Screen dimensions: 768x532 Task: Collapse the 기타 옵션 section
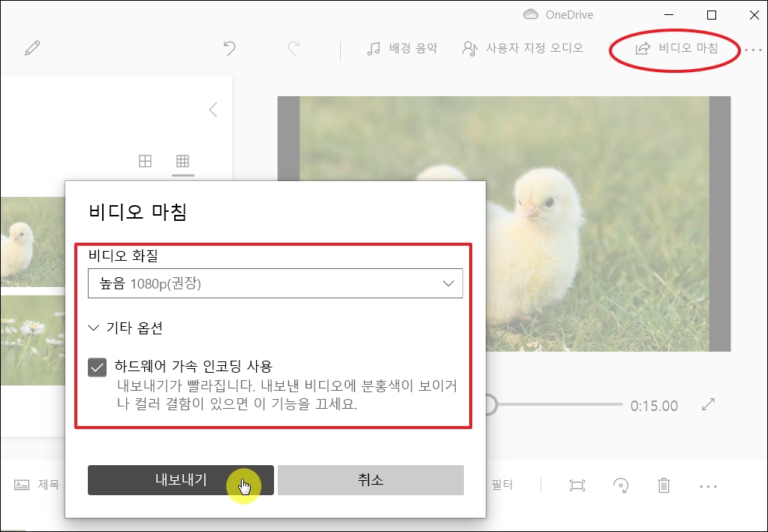[125, 328]
